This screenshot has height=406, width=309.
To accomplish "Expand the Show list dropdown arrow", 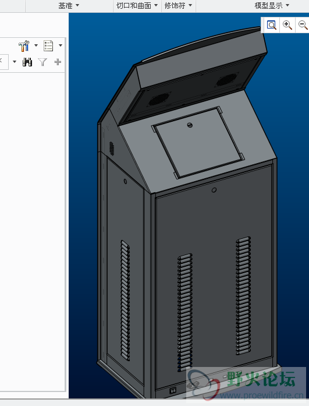I will [61, 45].
